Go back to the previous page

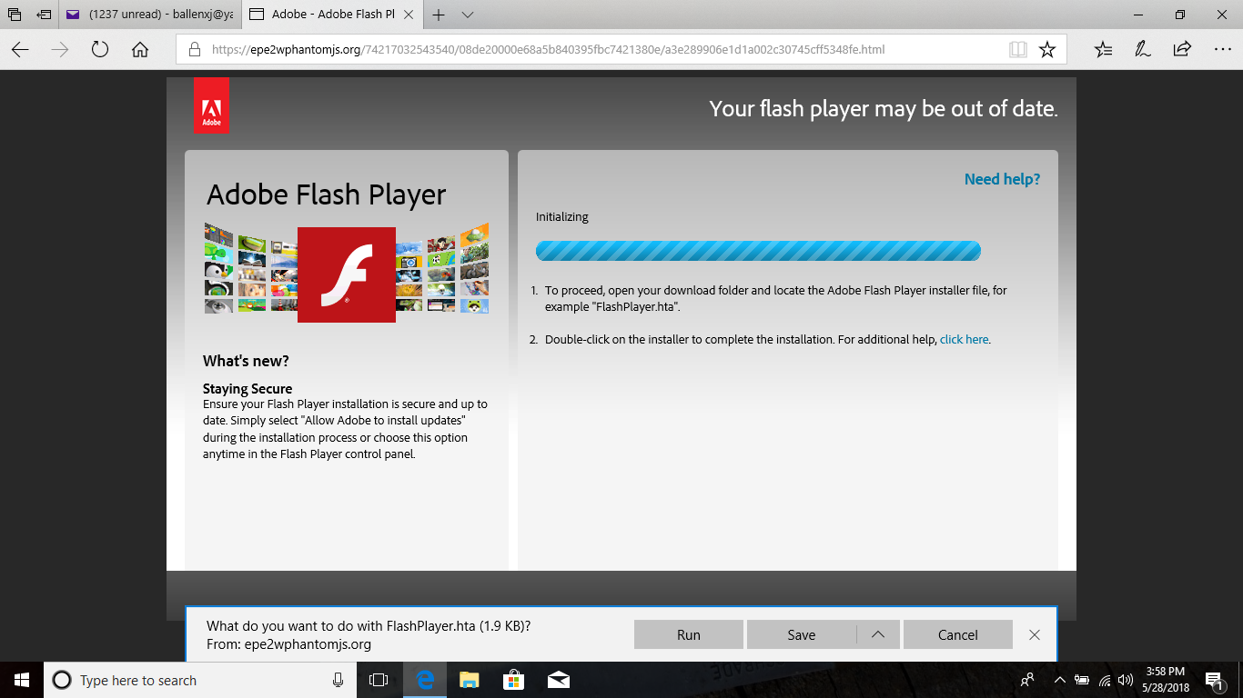pyautogui.click(x=20, y=50)
